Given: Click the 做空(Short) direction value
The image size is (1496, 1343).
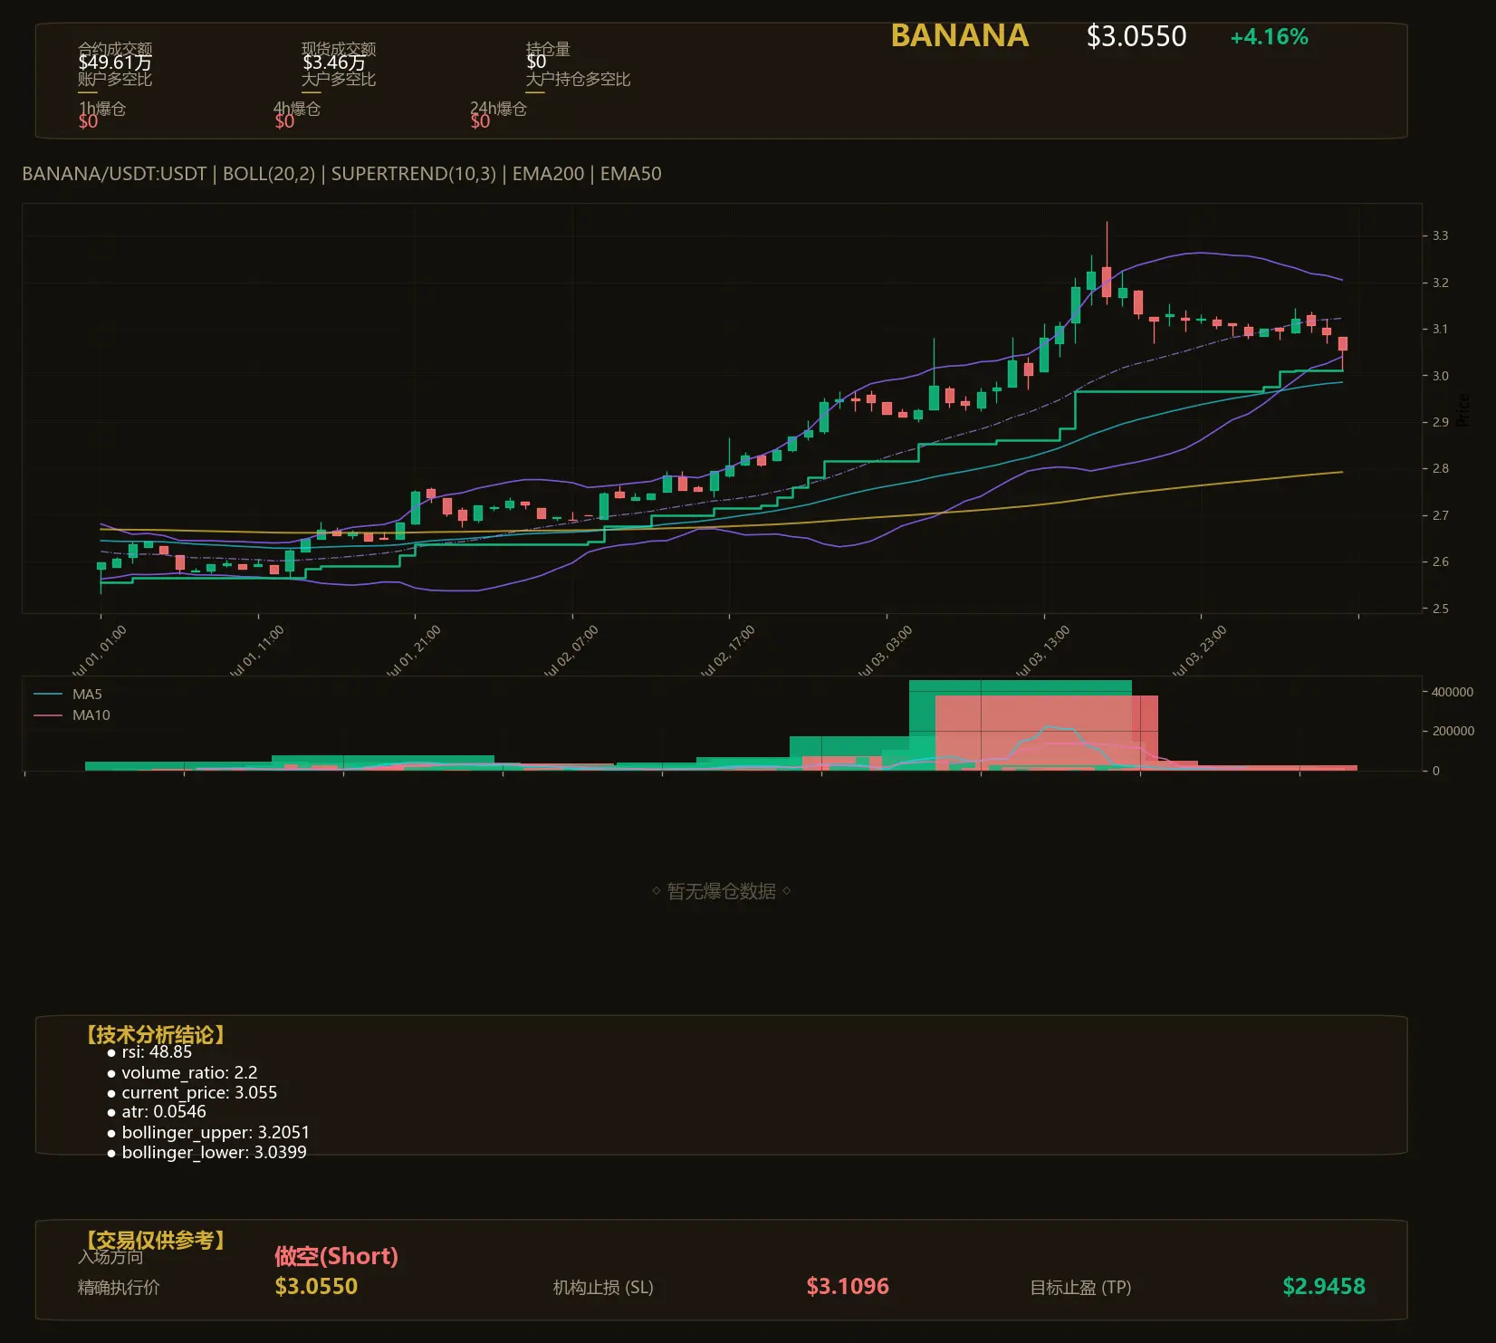Looking at the screenshot, I should (x=336, y=1256).
